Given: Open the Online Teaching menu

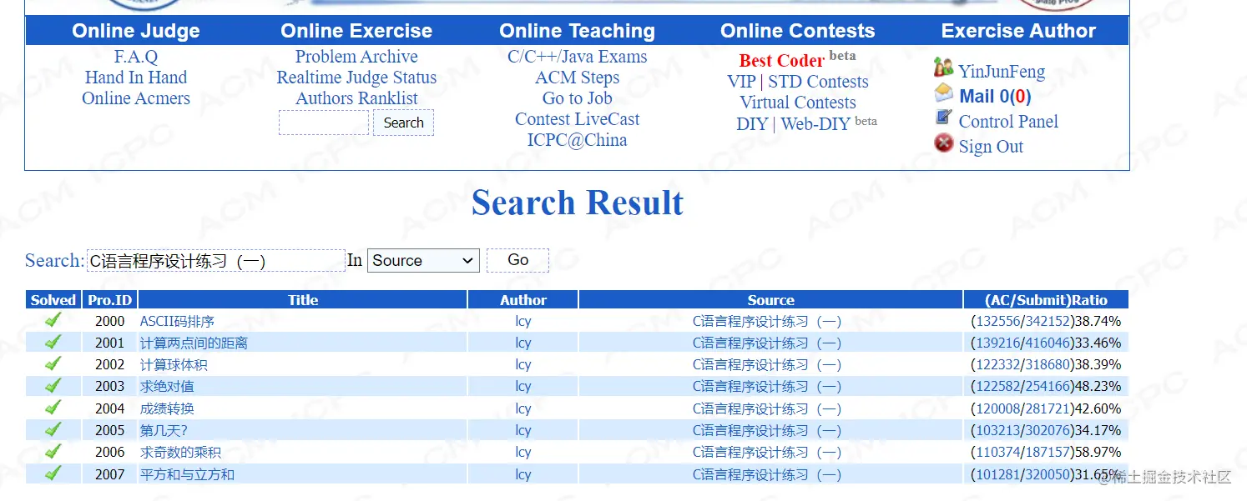Looking at the screenshot, I should (x=577, y=30).
